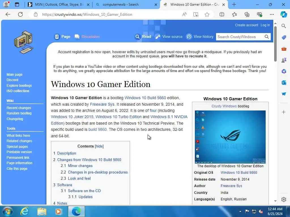Viewport: 290px width, 217px height.
Task: Open the Discord sidebar link
Action: [12, 80]
